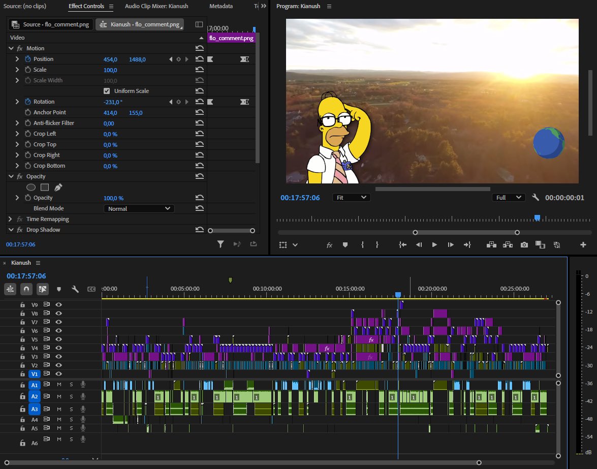Click the Extract icon in the Program monitor
Screen dimensions: 597x469
point(507,244)
